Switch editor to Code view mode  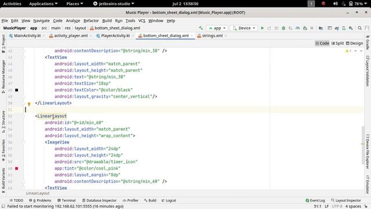(x=322, y=43)
